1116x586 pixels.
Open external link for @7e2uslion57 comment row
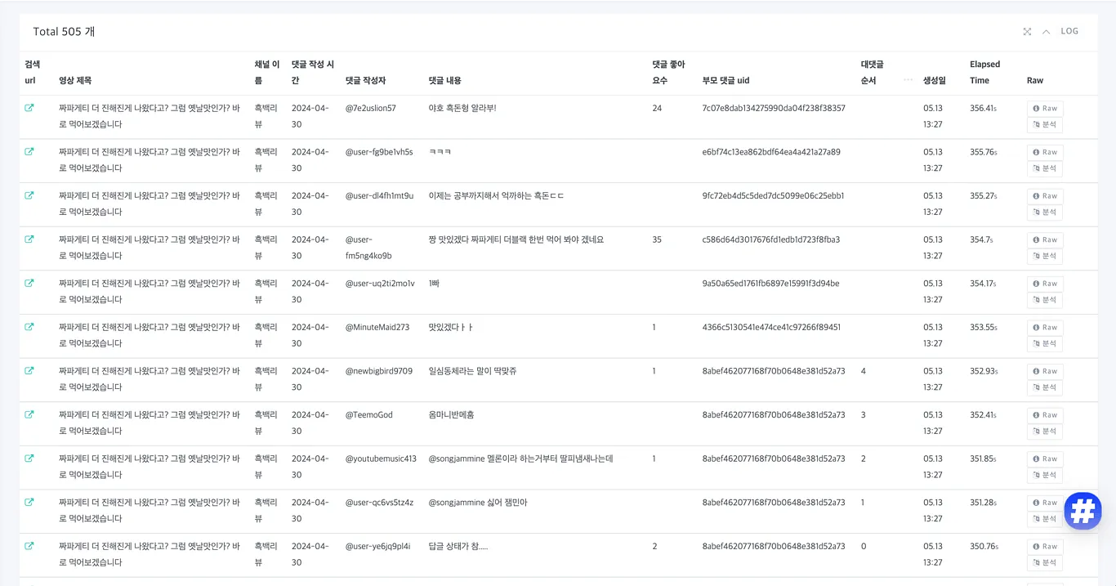click(29, 108)
